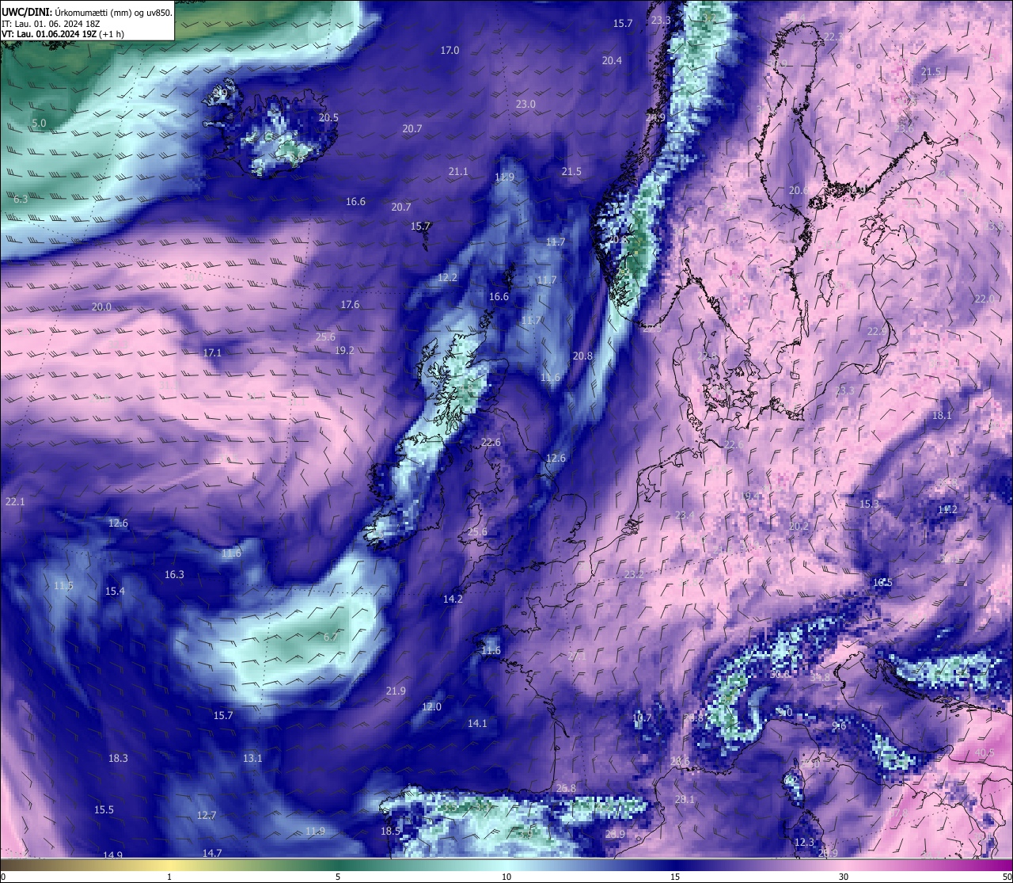The height and width of the screenshot is (883, 1013).
Task: Click the map value 14.9
Action: [112, 855]
